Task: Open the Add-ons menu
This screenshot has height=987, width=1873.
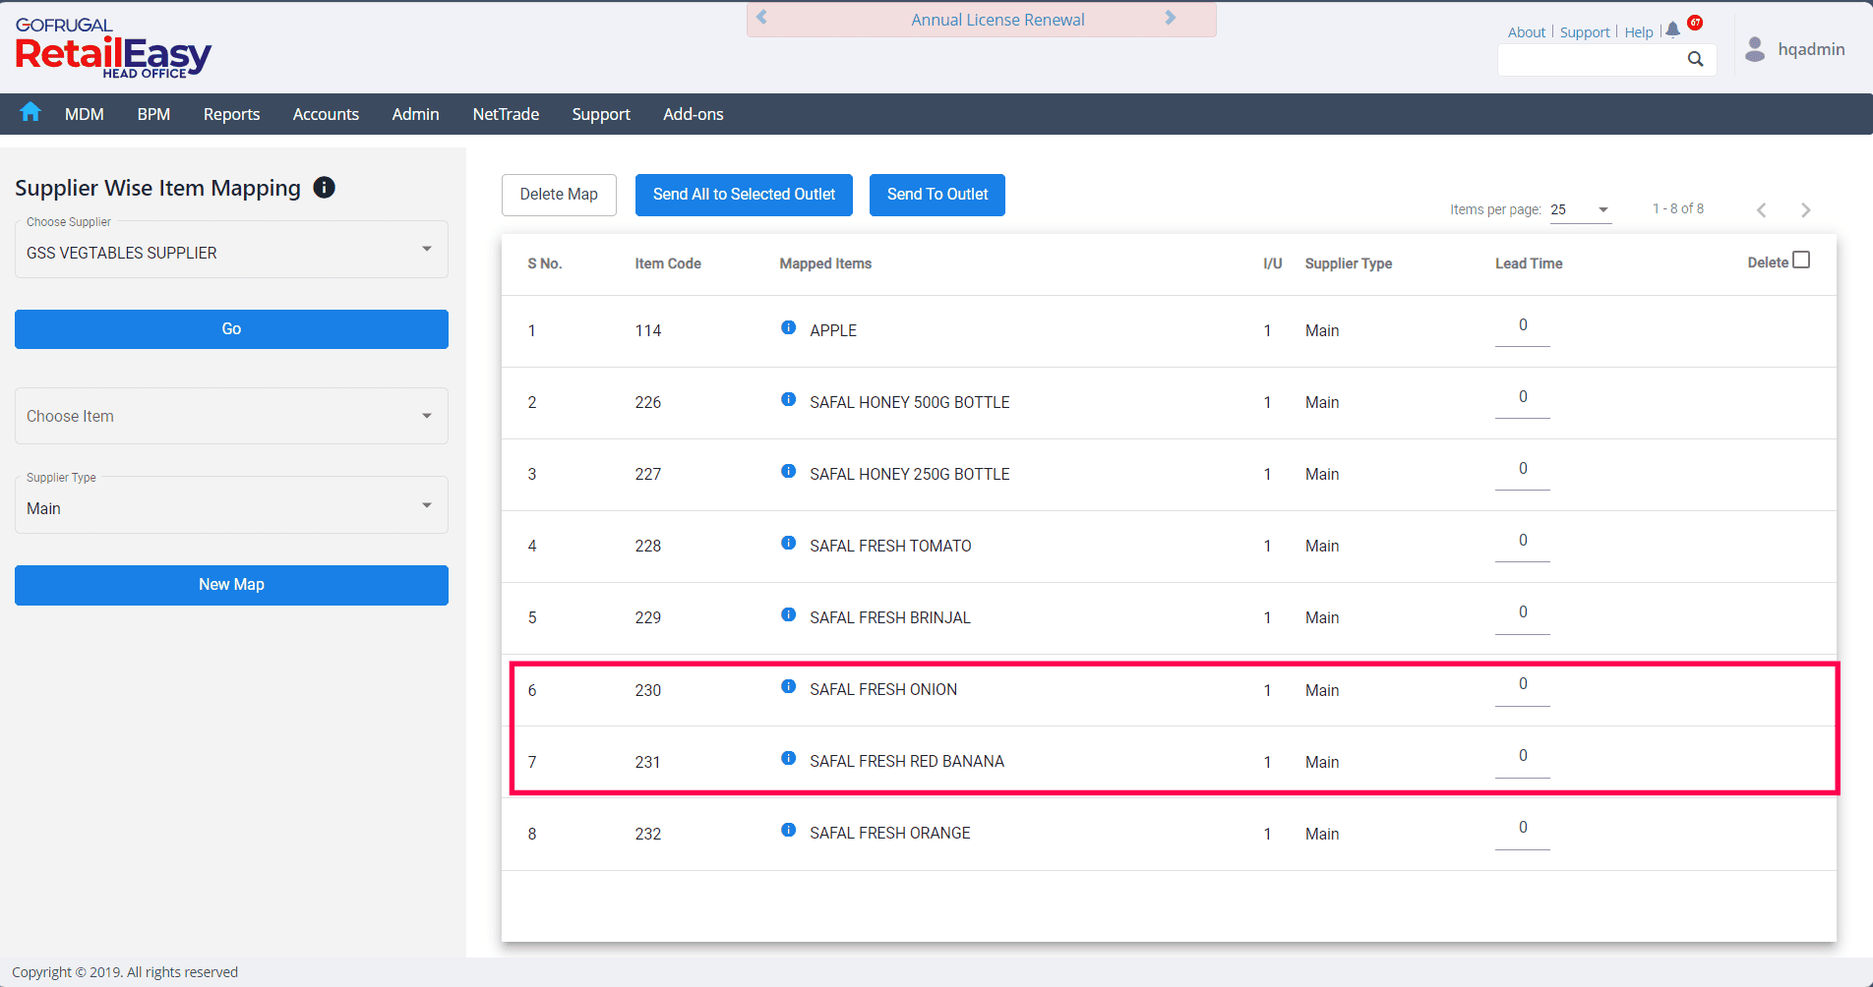Action: (x=694, y=114)
